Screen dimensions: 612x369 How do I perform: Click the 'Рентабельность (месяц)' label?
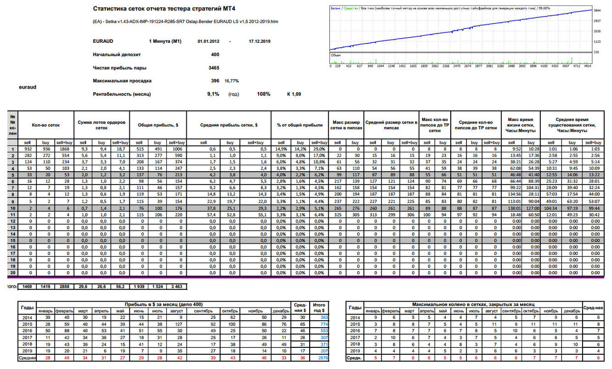tap(121, 93)
